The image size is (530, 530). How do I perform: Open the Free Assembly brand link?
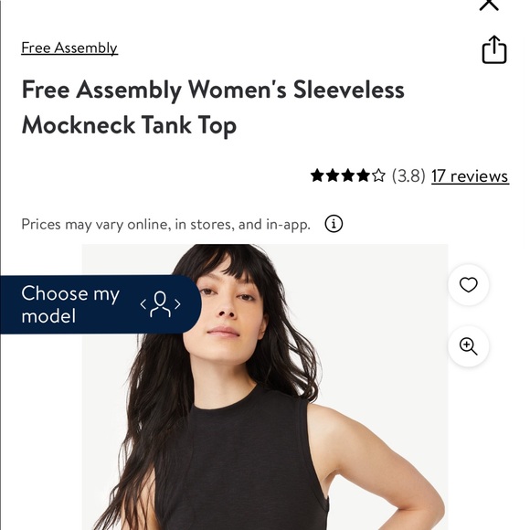(x=69, y=48)
